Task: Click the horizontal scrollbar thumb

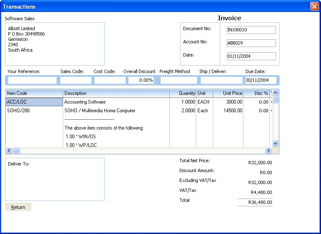Action: [16, 151]
